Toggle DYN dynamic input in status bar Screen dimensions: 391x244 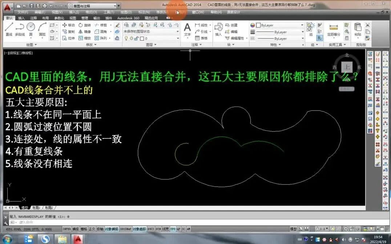158,229
